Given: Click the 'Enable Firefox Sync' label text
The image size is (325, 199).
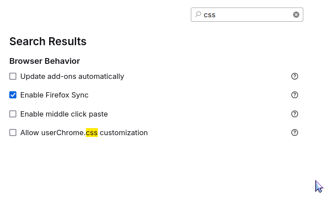Looking at the screenshot, I should pos(54,95).
